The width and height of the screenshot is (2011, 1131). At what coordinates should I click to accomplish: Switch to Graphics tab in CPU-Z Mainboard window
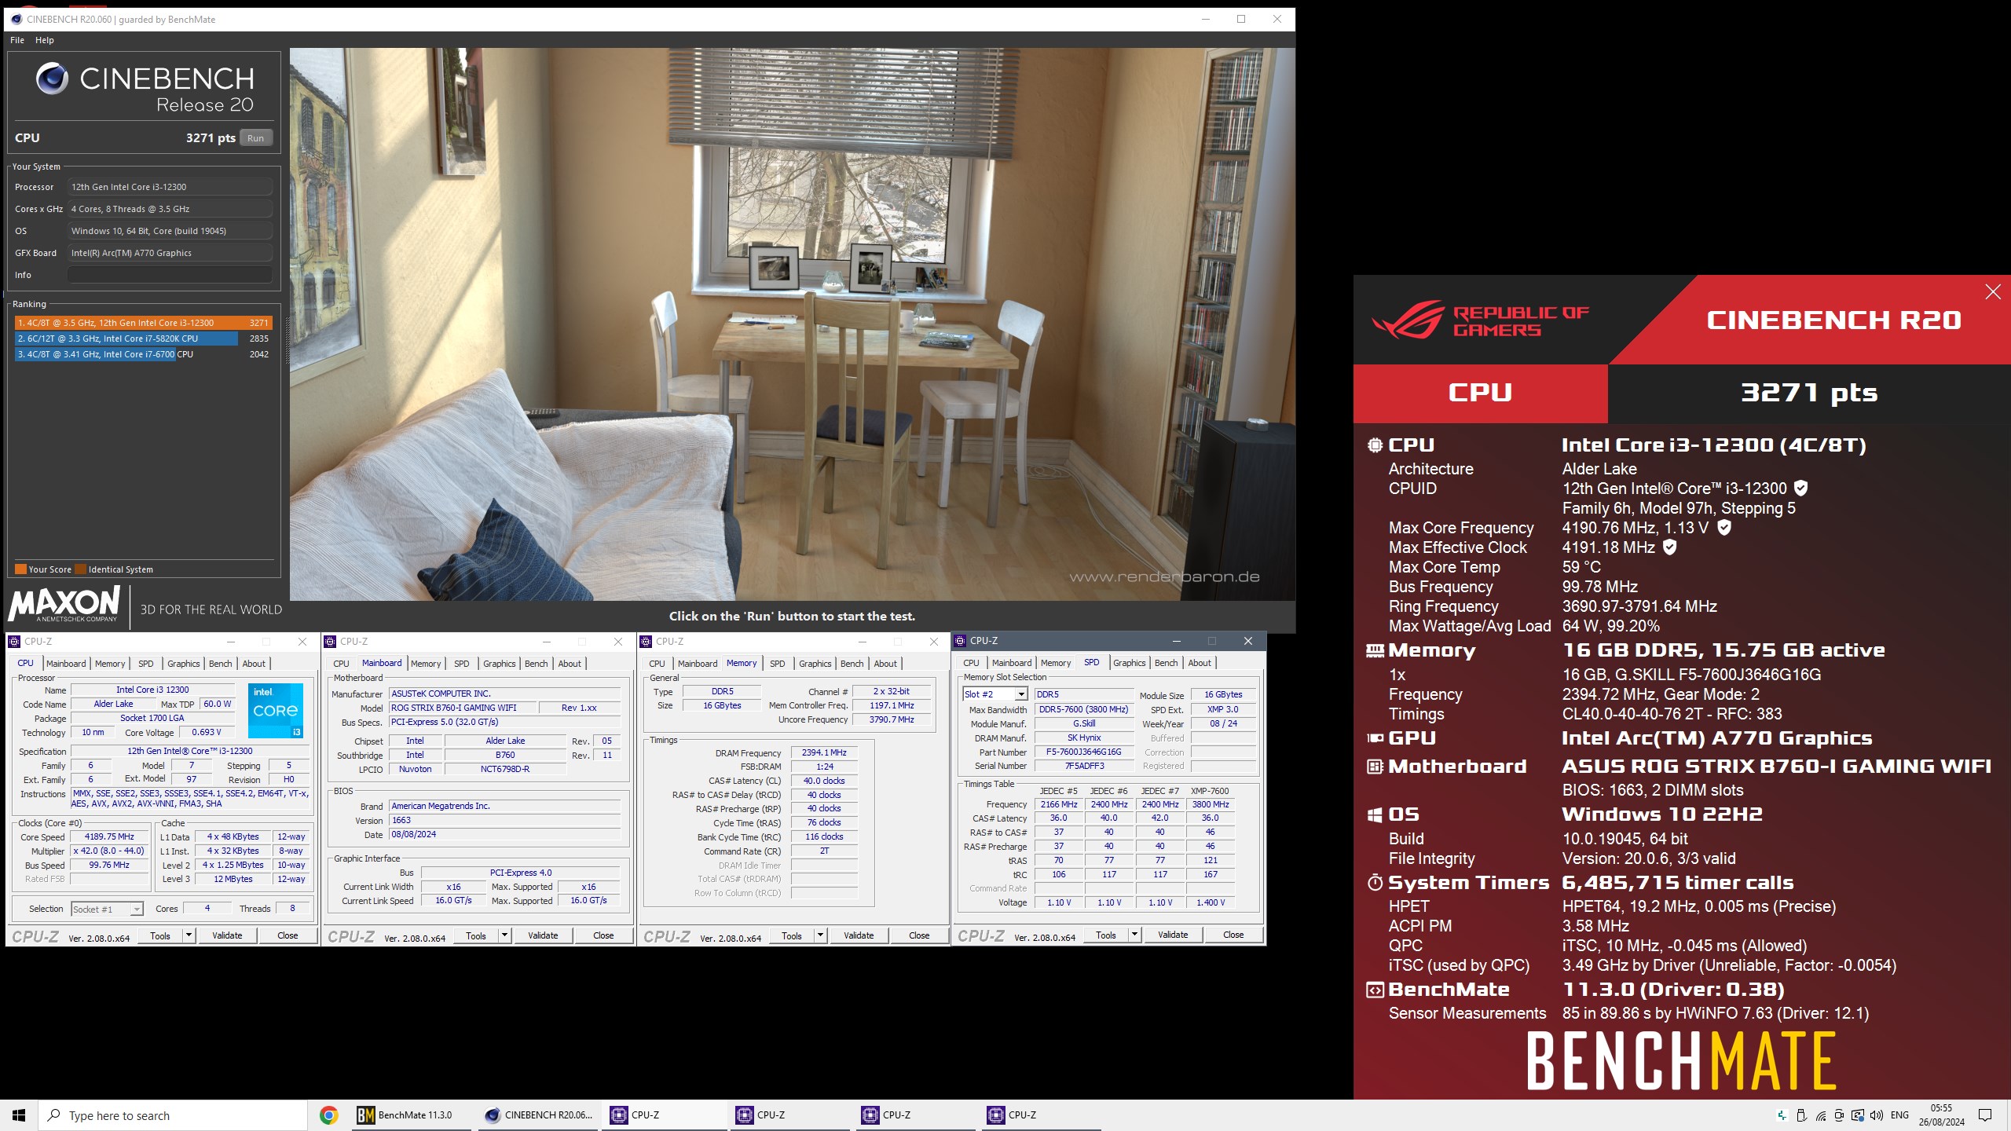click(x=500, y=664)
